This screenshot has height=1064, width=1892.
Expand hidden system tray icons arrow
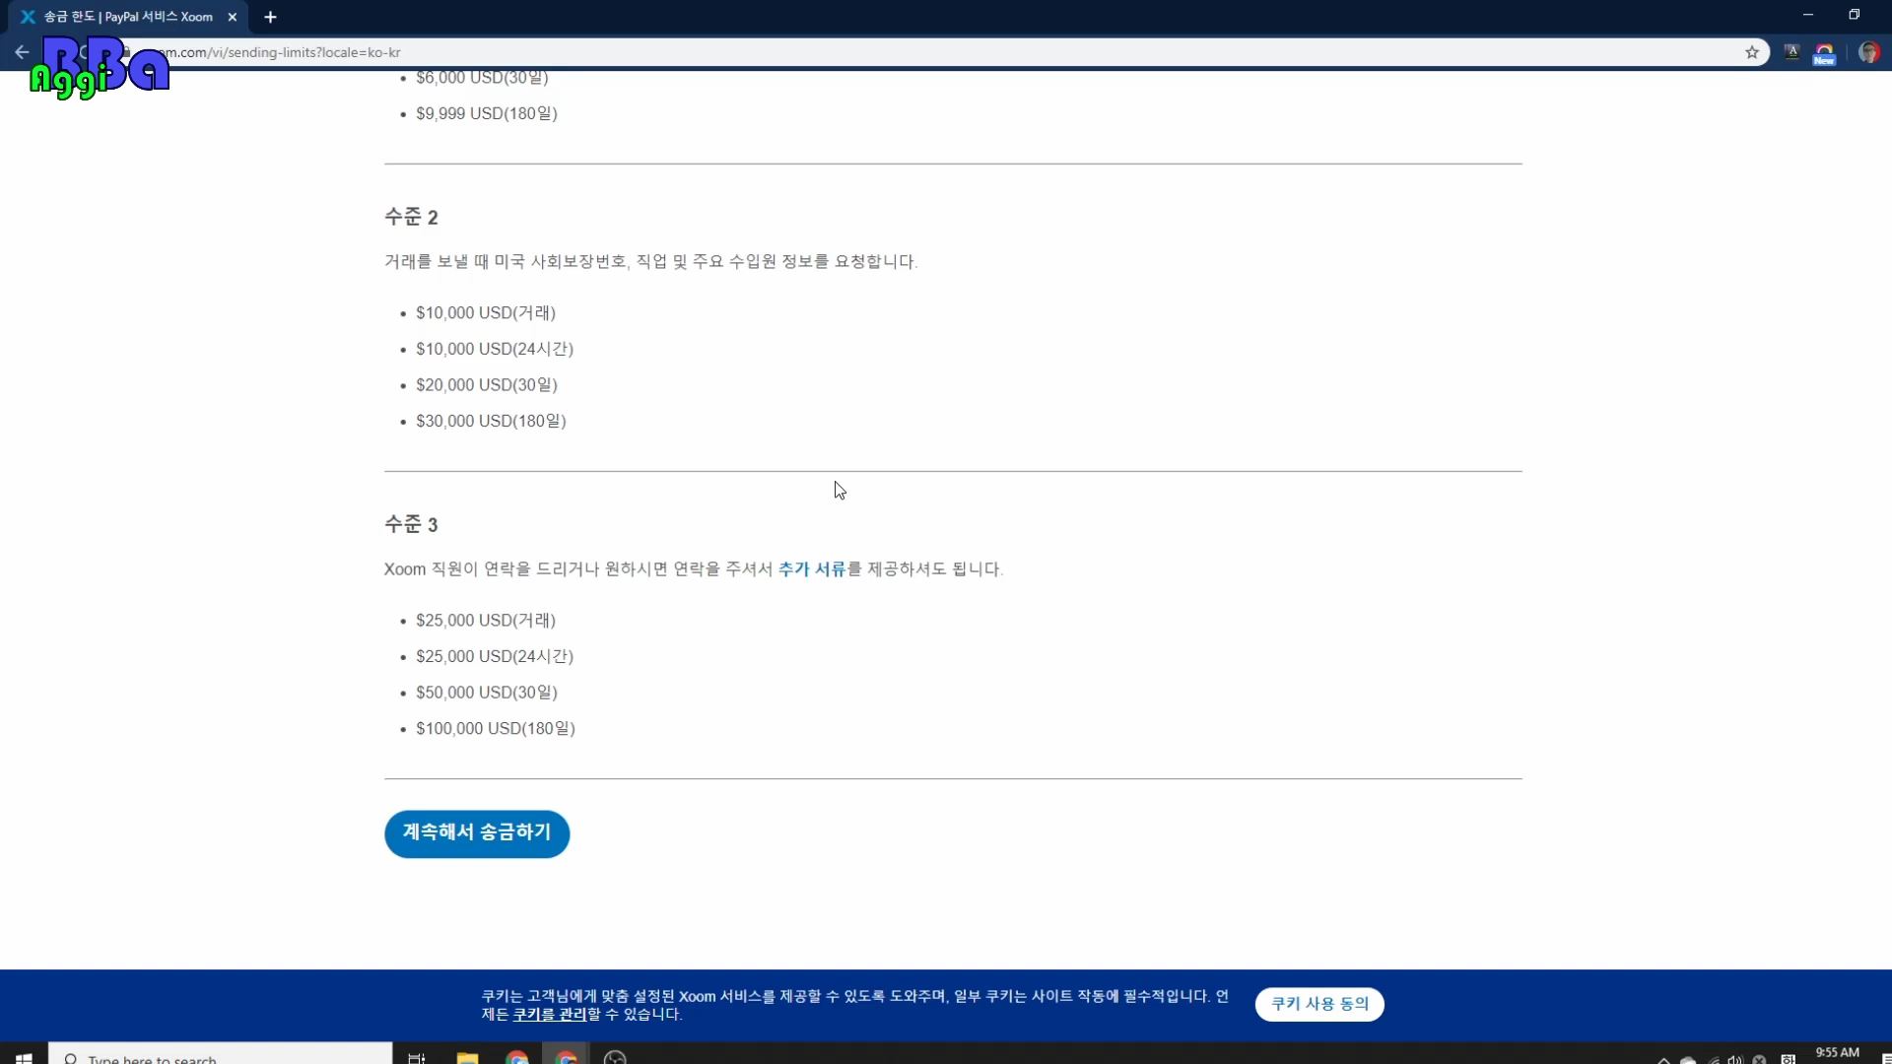(1663, 1060)
